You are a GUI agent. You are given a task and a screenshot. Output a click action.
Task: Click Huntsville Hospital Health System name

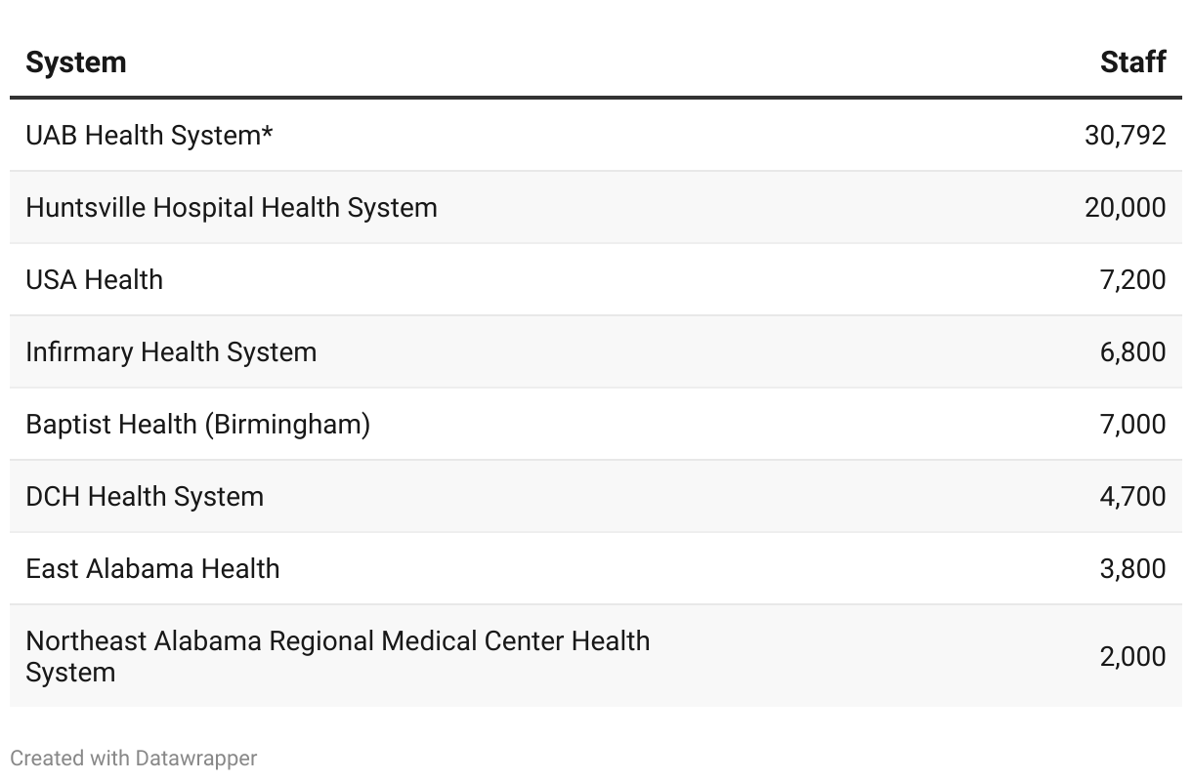(232, 207)
